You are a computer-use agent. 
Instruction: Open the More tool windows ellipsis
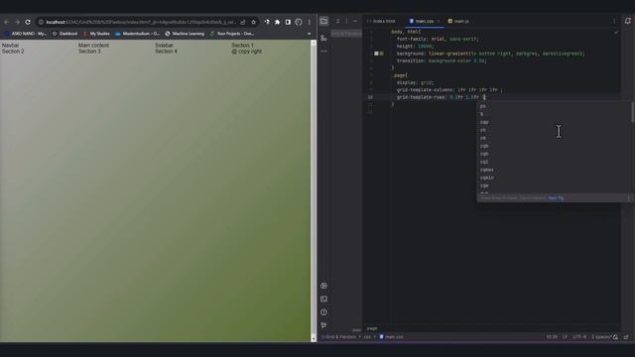323,52
